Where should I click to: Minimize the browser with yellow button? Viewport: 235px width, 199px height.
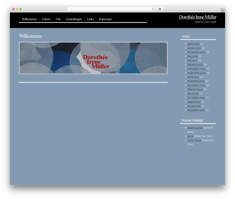[x=17, y=9]
